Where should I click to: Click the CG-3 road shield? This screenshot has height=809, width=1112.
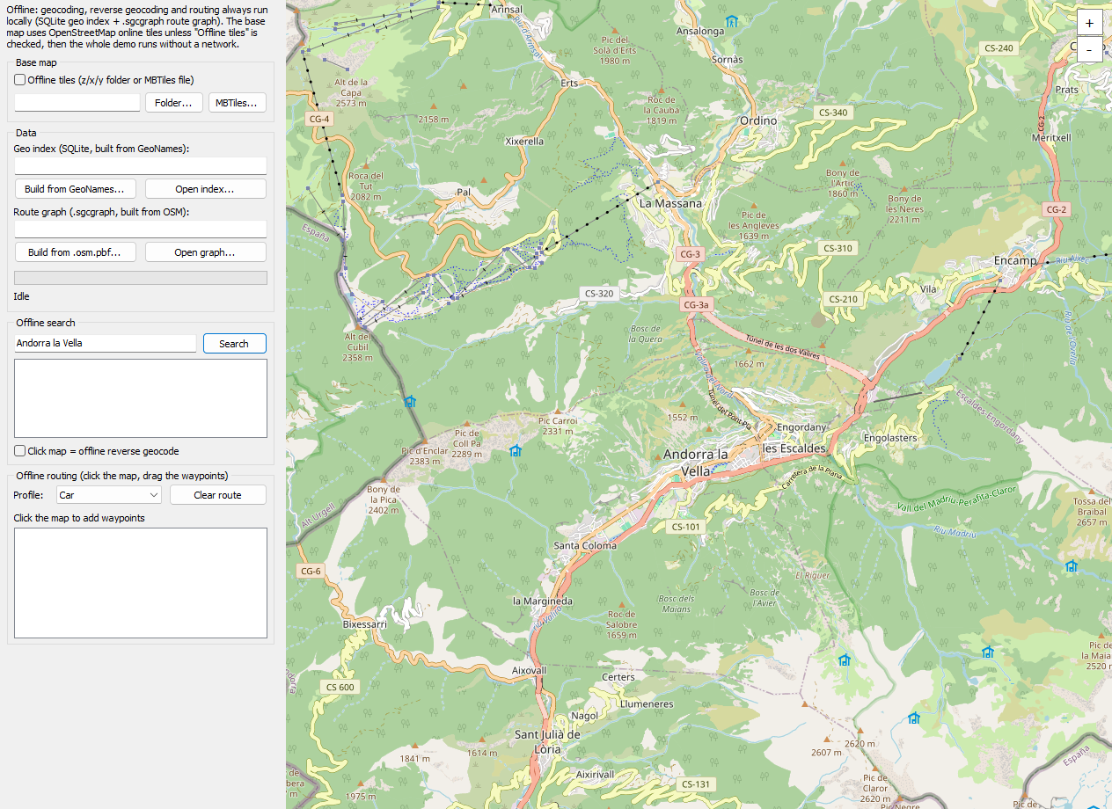coord(691,255)
